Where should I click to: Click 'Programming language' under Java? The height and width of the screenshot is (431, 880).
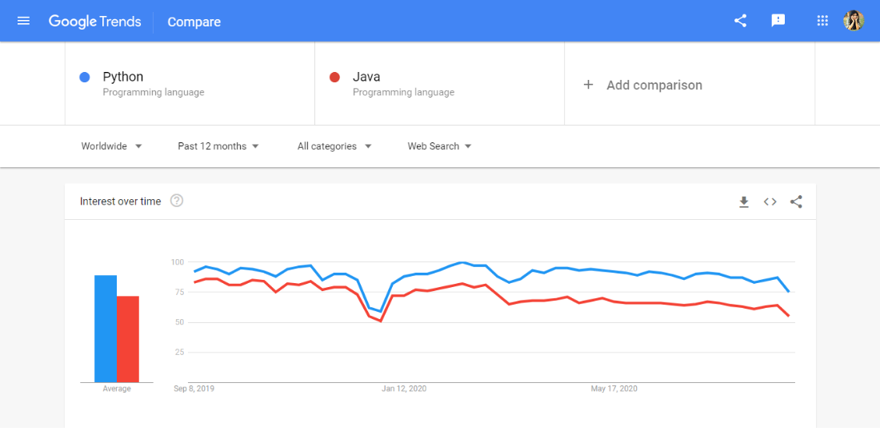pyautogui.click(x=403, y=93)
